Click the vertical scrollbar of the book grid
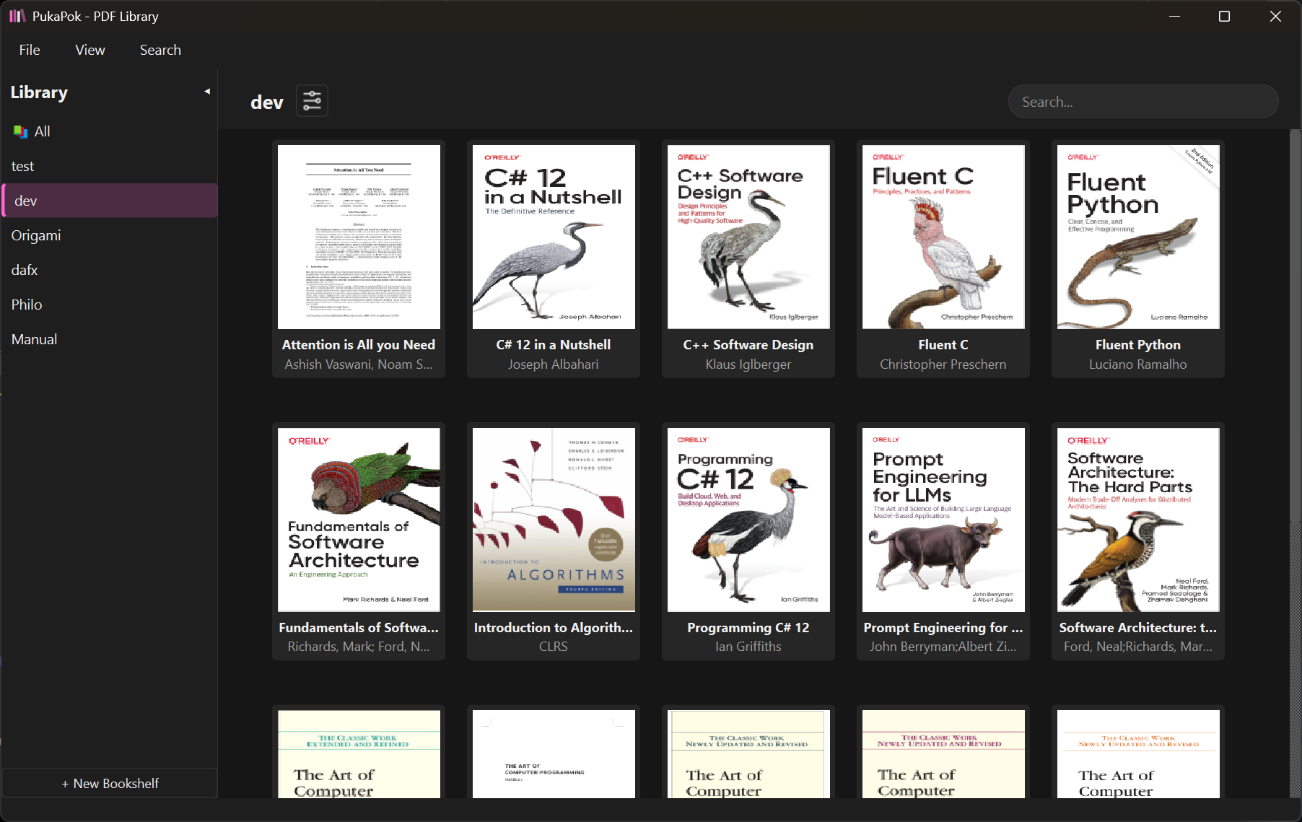 [x=1295, y=325]
